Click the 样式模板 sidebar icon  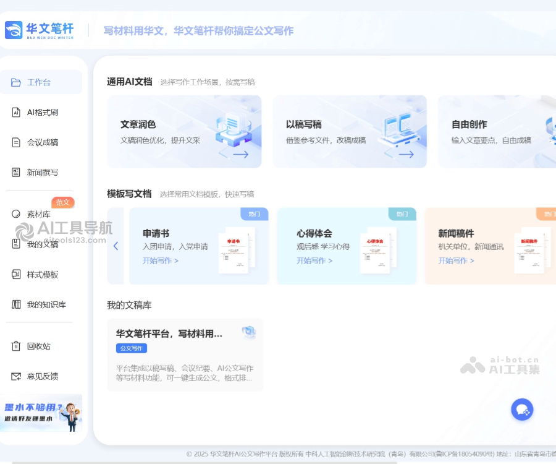coord(16,274)
